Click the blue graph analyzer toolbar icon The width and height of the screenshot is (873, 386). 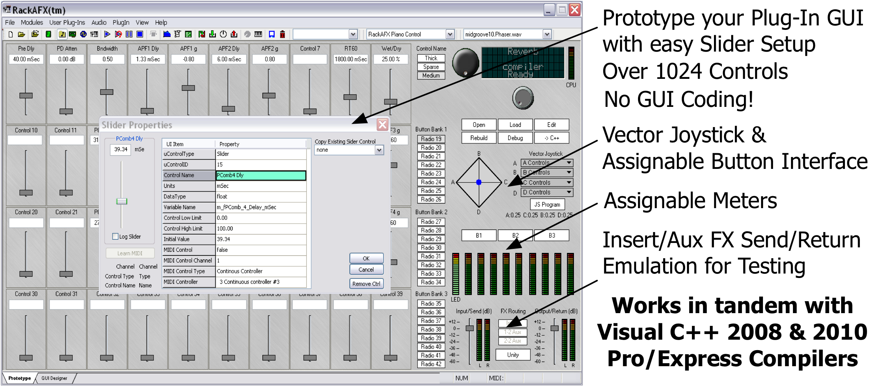tap(167, 34)
